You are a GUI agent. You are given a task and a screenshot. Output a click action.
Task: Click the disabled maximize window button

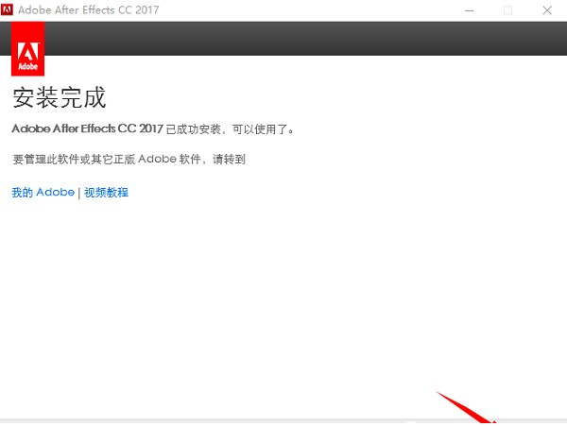507,10
